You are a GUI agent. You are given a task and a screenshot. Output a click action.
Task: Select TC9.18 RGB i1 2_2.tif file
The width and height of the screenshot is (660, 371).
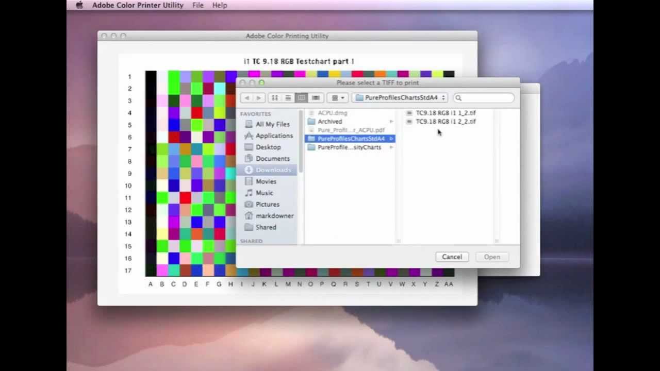click(446, 122)
